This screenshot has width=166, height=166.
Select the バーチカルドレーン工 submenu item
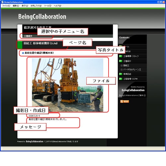(132, 70)
